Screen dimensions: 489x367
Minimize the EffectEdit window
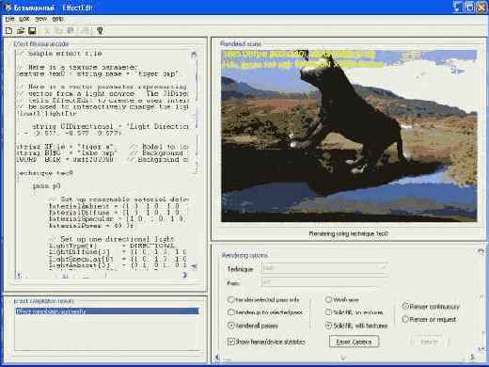coord(458,8)
